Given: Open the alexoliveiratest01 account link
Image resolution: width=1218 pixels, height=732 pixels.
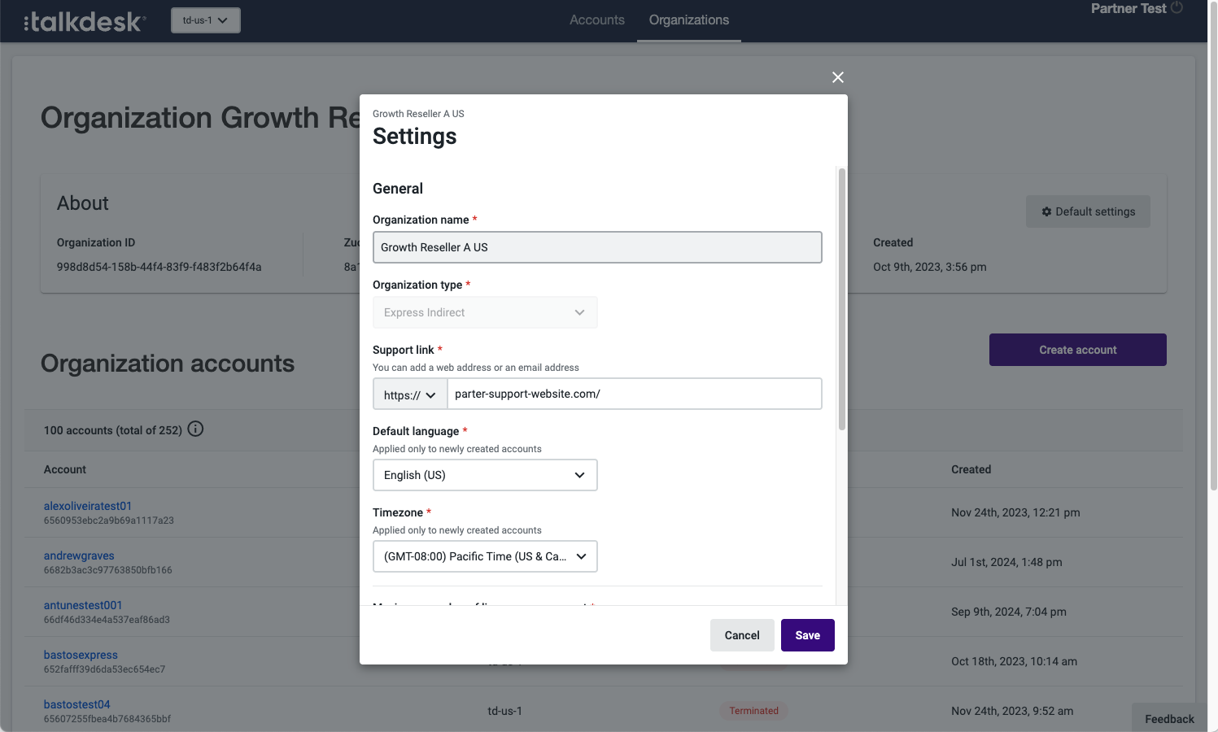Looking at the screenshot, I should (x=88, y=506).
